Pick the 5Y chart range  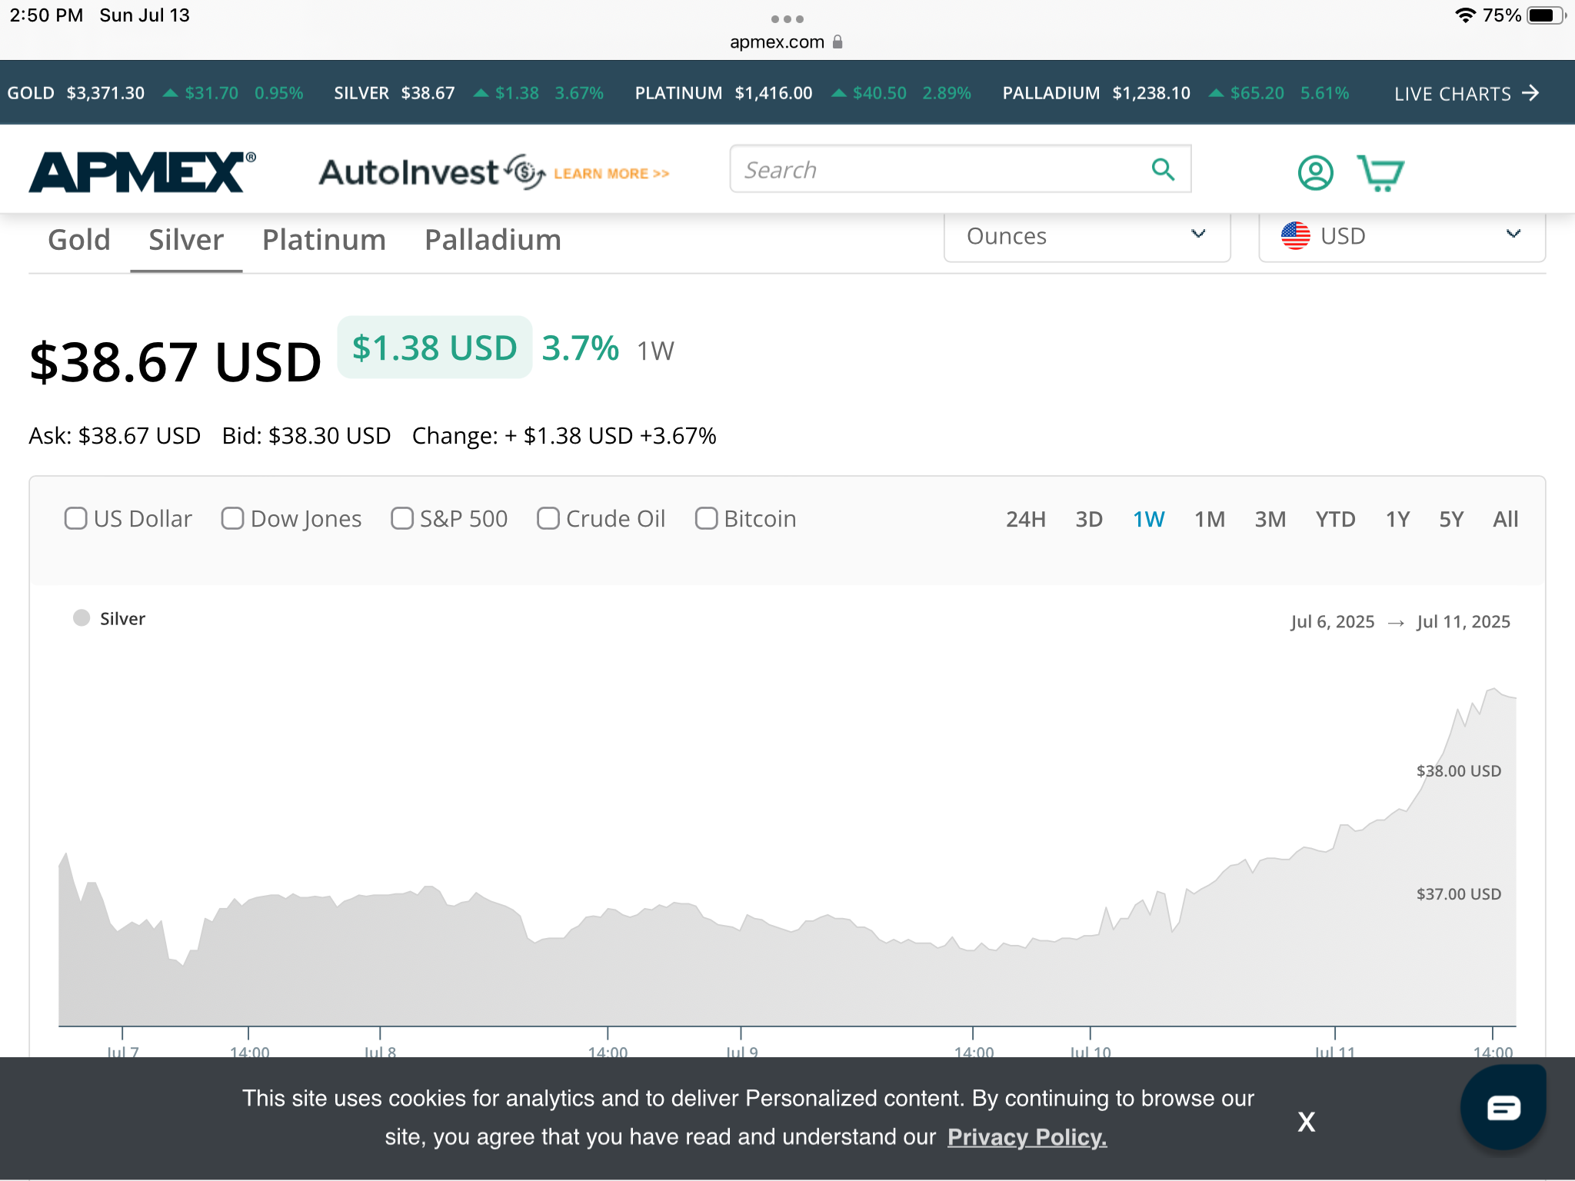[x=1451, y=519]
